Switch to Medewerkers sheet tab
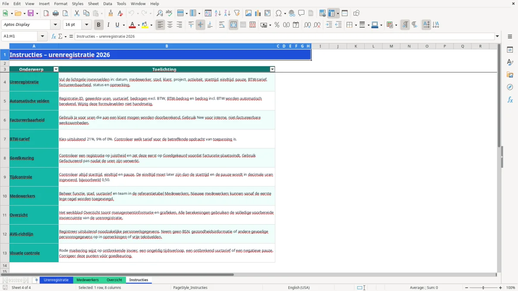 pyautogui.click(x=88, y=280)
